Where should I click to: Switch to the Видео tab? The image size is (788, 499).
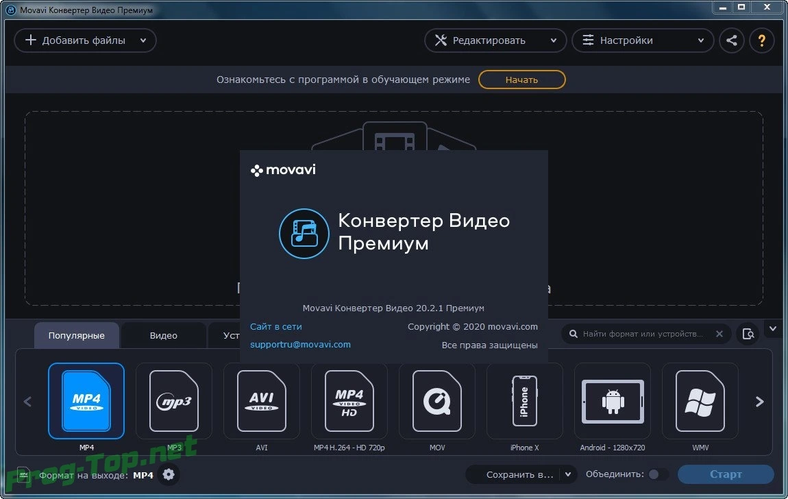pyautogui.click(x=163, y=335)
